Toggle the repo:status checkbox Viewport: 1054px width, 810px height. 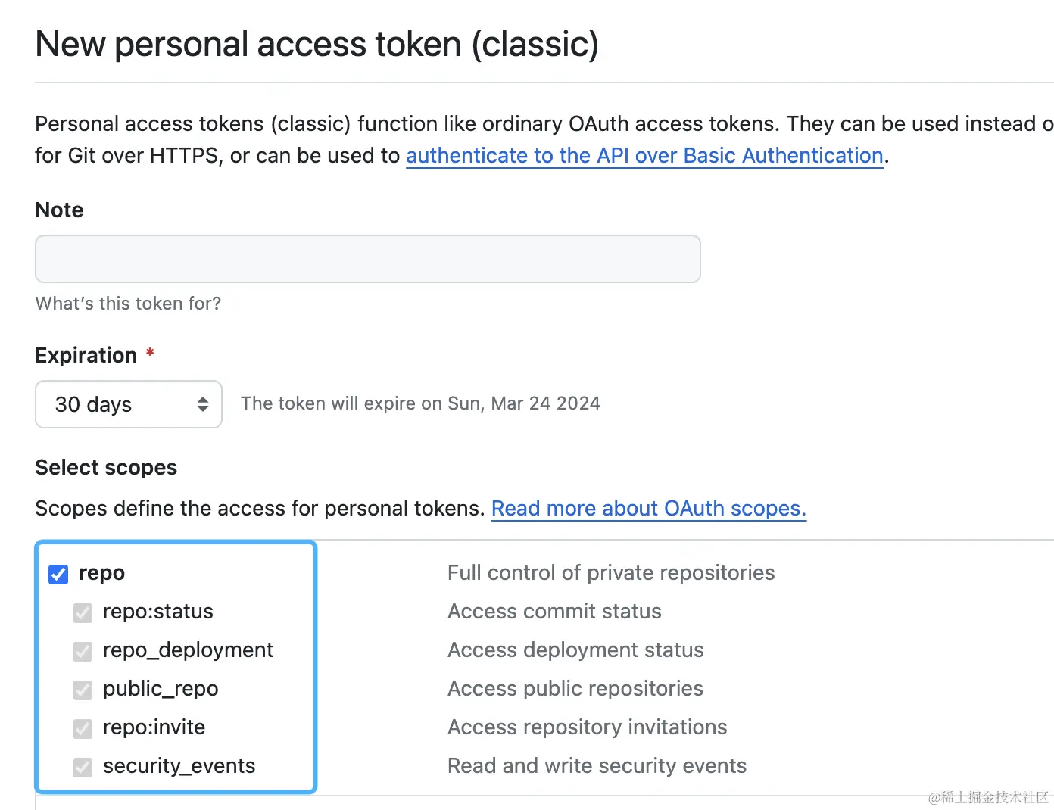coord(83,612)
